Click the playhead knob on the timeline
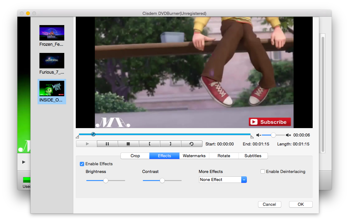The width and height of the screenshot is (349, 220). pyautogui.click(x=93, y=134)
